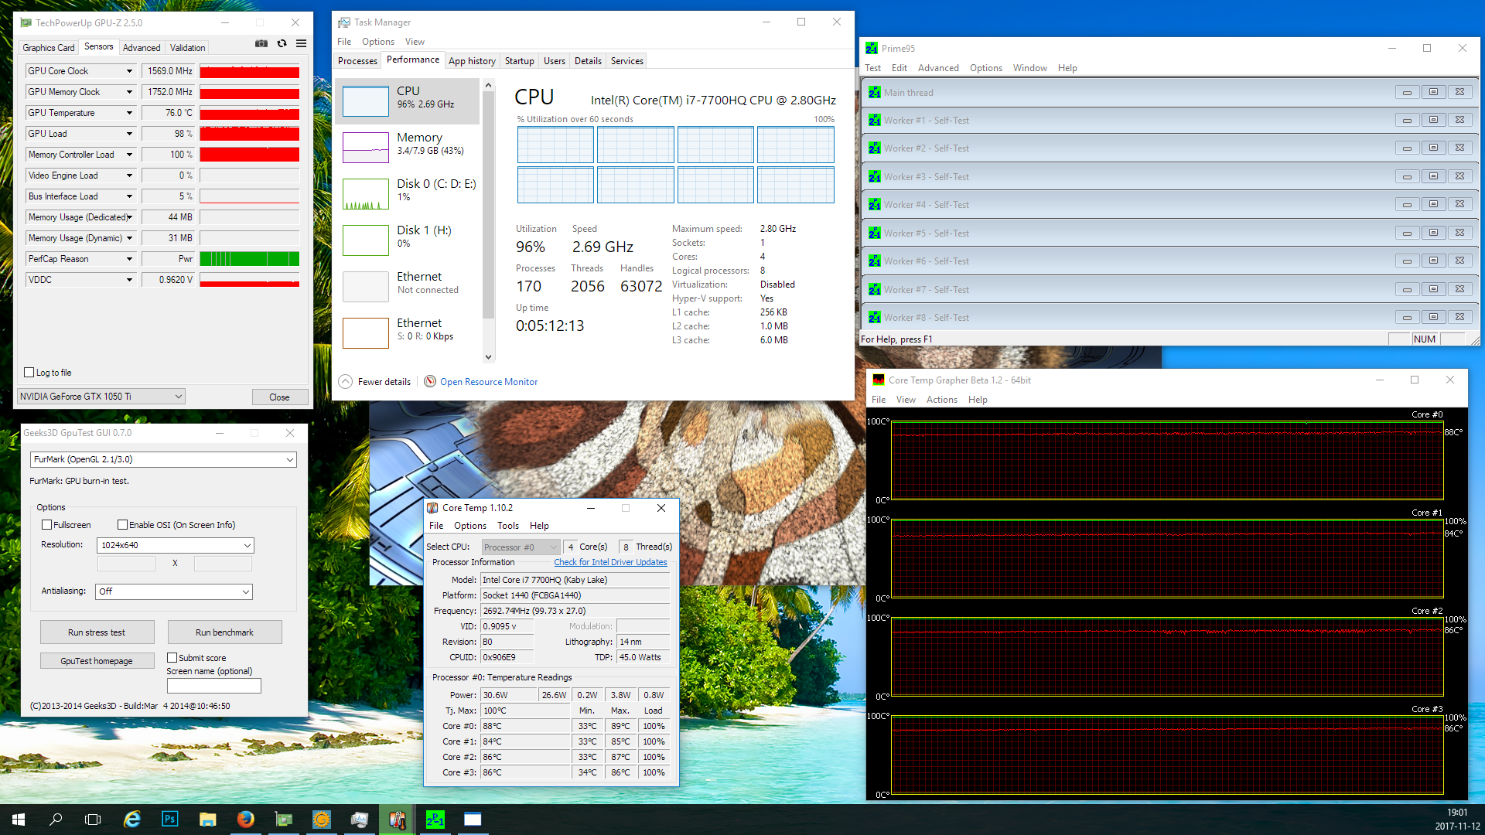
Task: Click Worker #8 Self-Test Prime95 icon
Action: point(874,317)
